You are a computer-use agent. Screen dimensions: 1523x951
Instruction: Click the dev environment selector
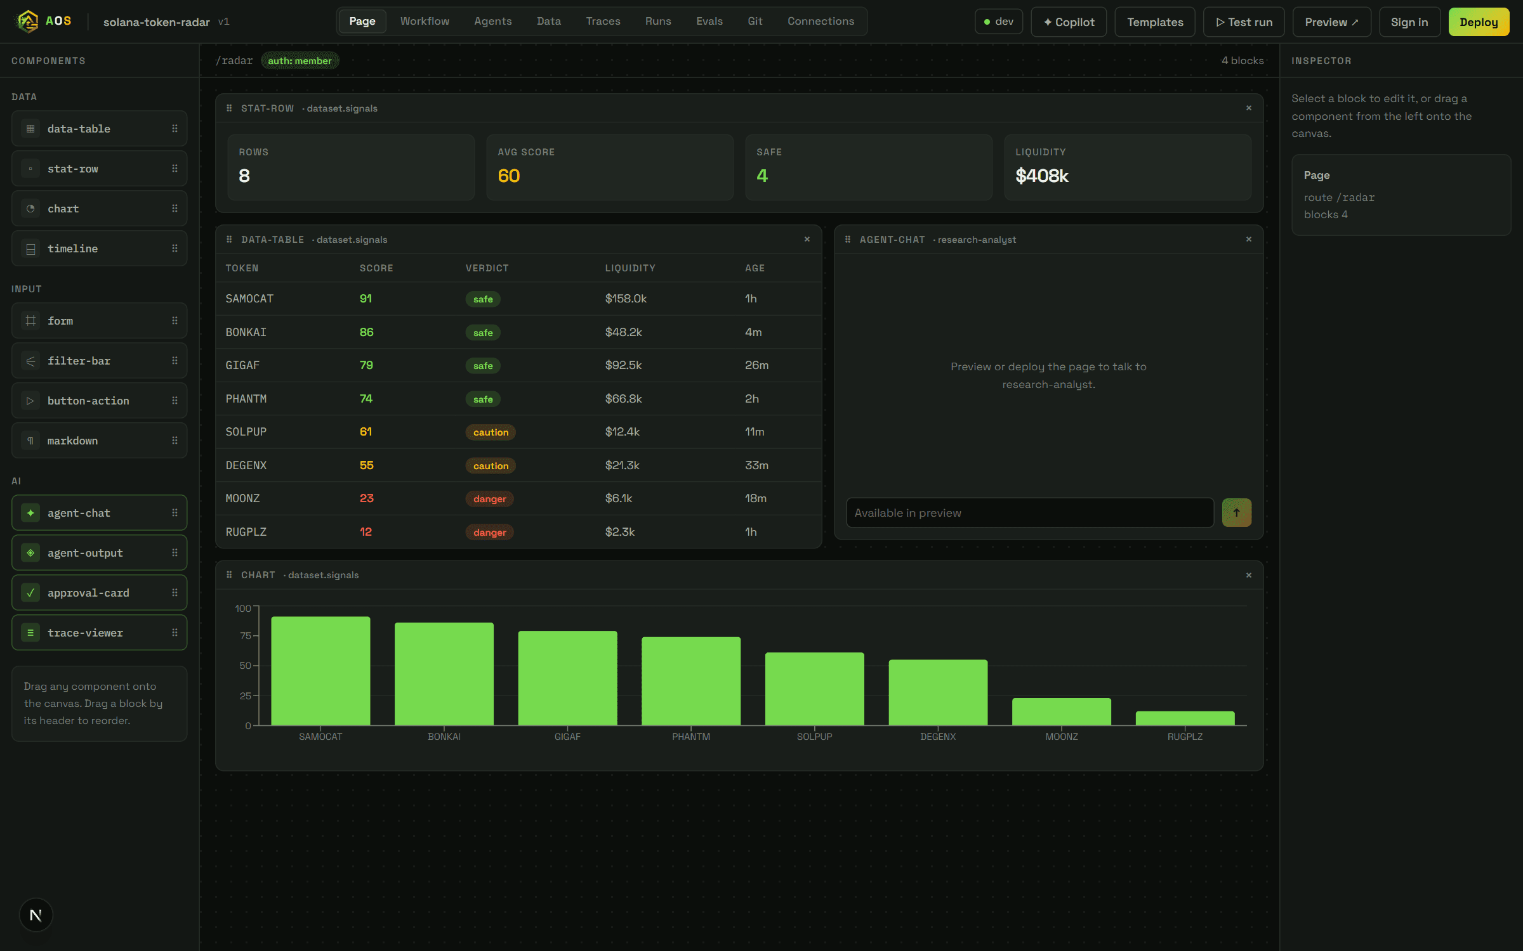[999, 22]
